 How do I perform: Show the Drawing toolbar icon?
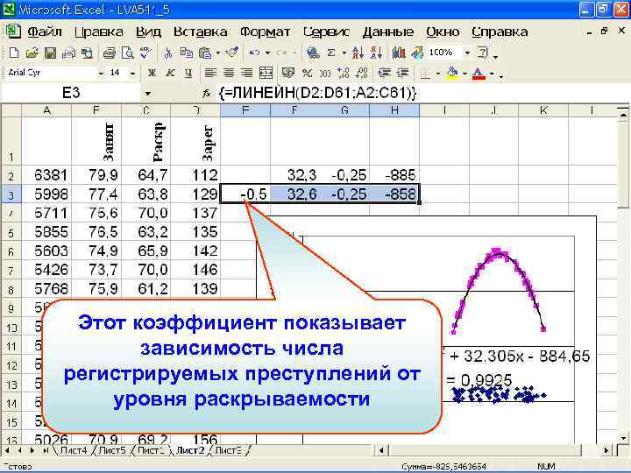(x=417, y=53)
